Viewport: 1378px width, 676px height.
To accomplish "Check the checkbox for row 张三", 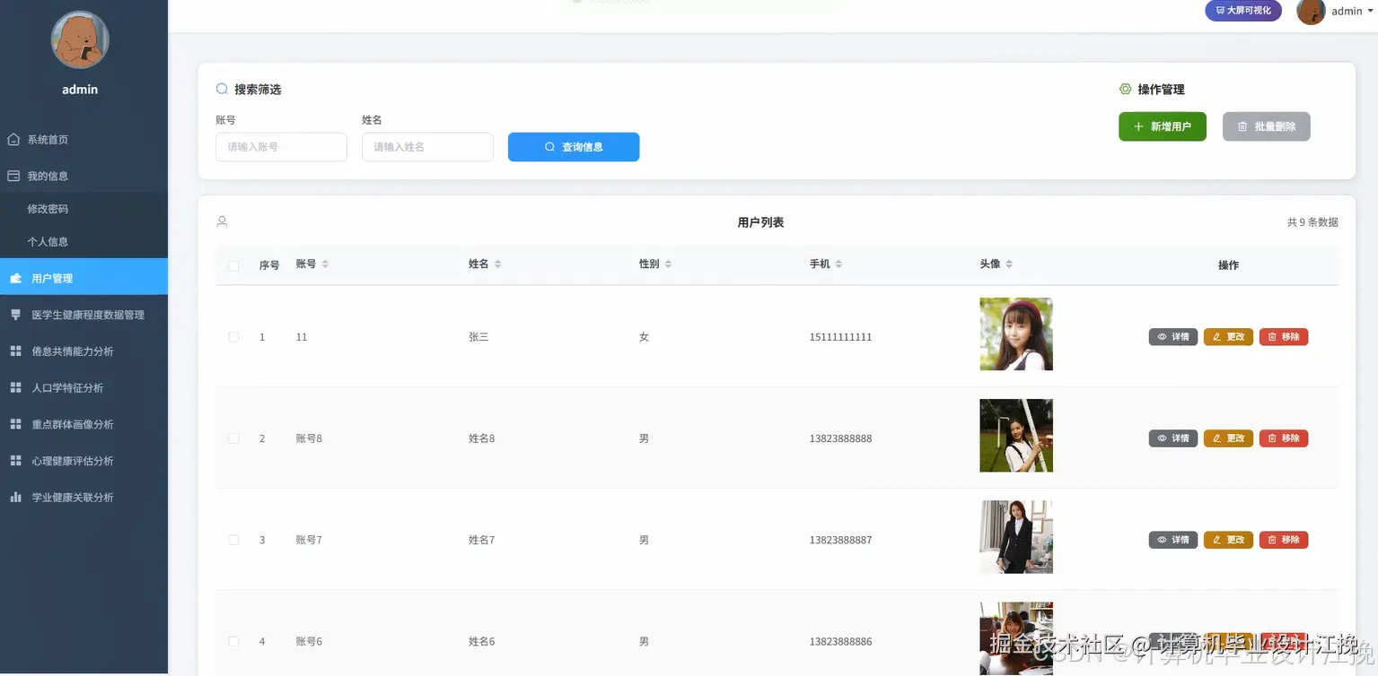I will tap(234, 337).
